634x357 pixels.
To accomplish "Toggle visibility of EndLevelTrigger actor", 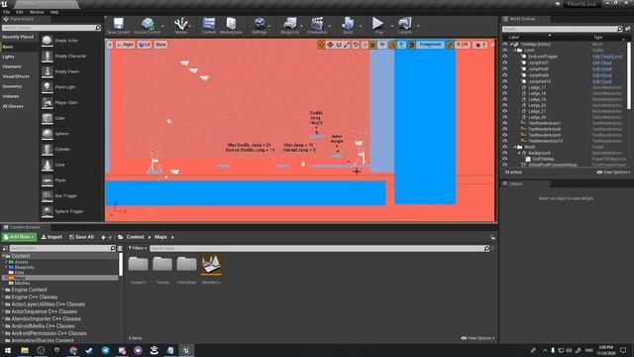I will click(x=505, y=57).
